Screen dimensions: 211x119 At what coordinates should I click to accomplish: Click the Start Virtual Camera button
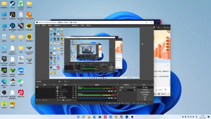[145, 92]
